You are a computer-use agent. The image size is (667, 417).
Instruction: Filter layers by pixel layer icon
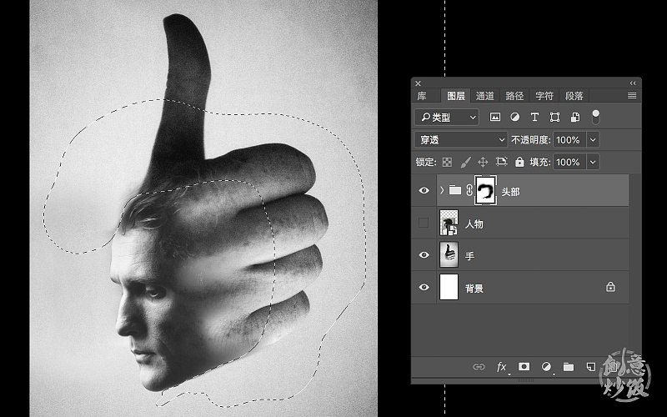coord(495,118)
